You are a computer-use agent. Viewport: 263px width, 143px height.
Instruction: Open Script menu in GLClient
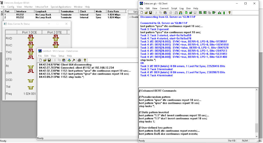click(x=174, y=8)
